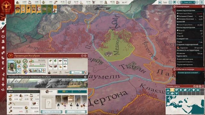Open first tab on settlement image strip
This screenshot has height=115, width=205.
tap(9, 81)
